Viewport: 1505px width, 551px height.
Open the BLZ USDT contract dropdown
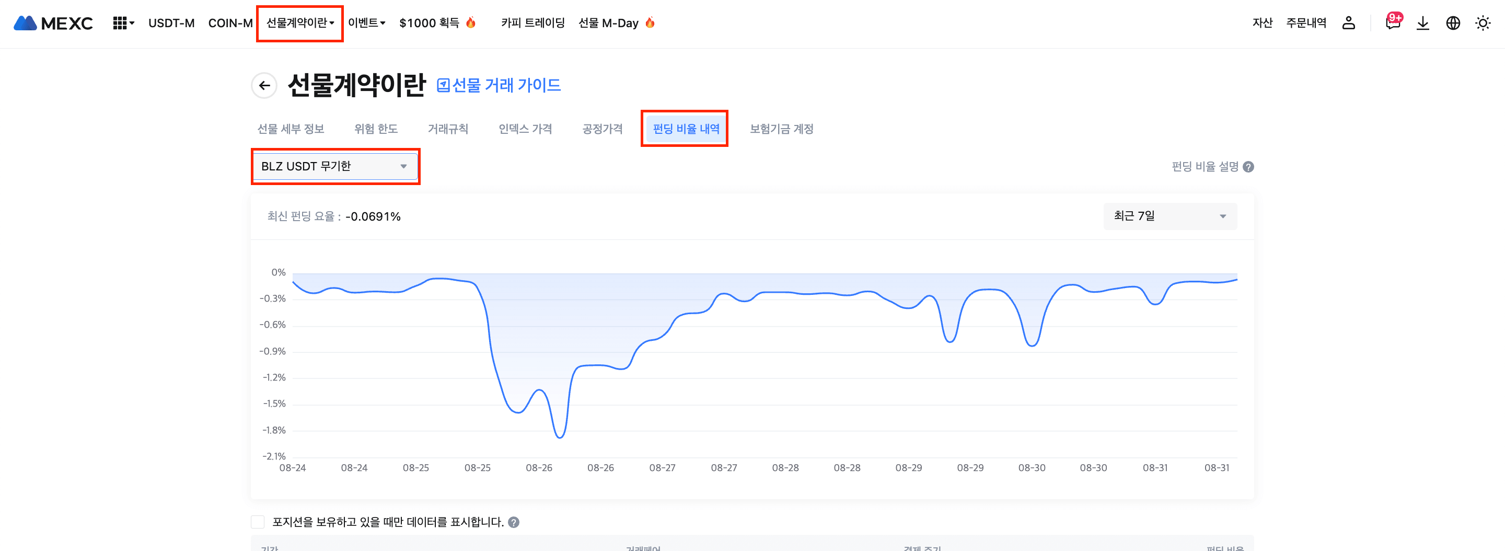(x=335, y=167)
